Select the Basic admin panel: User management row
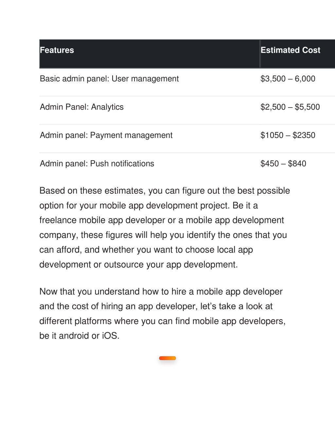This screenshot has height=433, width=335. click(187, 82)
